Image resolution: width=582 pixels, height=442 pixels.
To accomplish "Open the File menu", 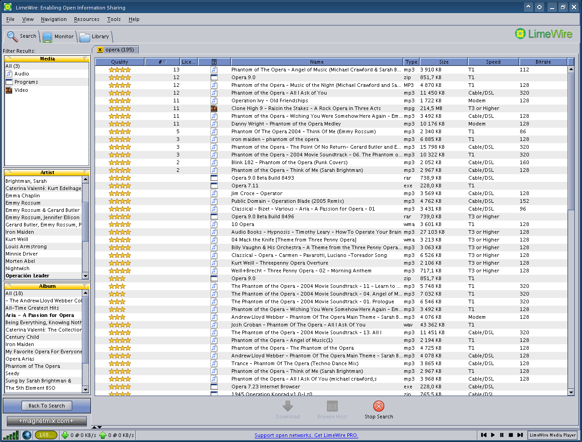I will pos(10,19).
